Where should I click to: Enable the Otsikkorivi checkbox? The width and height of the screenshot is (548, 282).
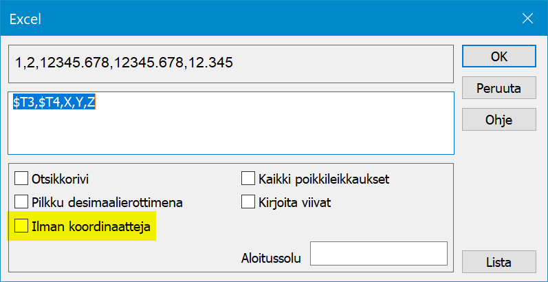tap(21, 180)
